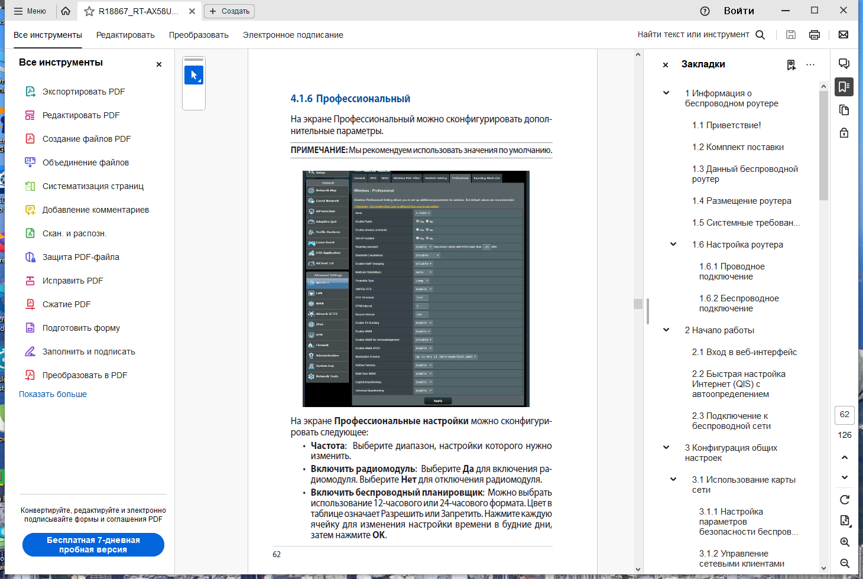
Task: Click the lock icon in the right rail
Action: (844, 133)
